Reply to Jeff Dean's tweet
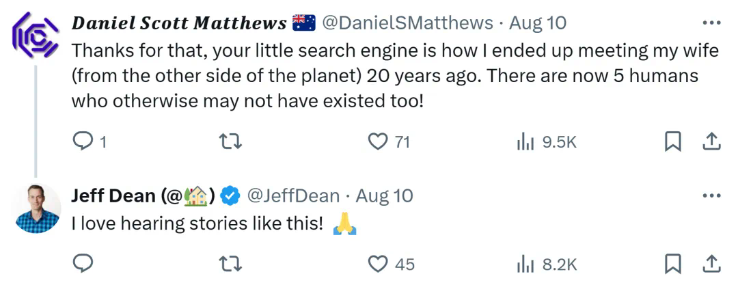Screen dimensions: 738x285 pos(82,263)
